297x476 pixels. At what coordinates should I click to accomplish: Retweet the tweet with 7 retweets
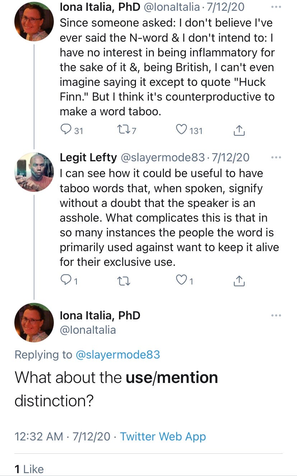pyautogui.click(x=123, y=130)
